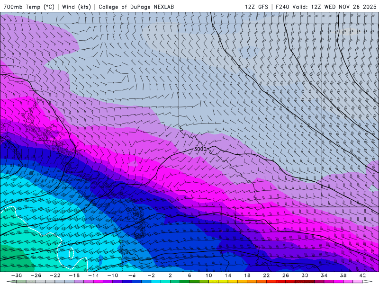Select the 18 degree scale label

coord(247,275)
